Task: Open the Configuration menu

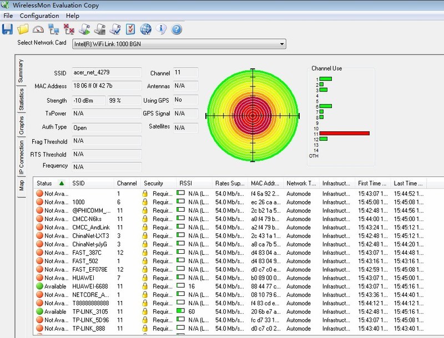Action: point(39,16)
